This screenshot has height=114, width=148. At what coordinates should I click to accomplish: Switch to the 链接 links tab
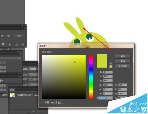[x=12, y=90]
